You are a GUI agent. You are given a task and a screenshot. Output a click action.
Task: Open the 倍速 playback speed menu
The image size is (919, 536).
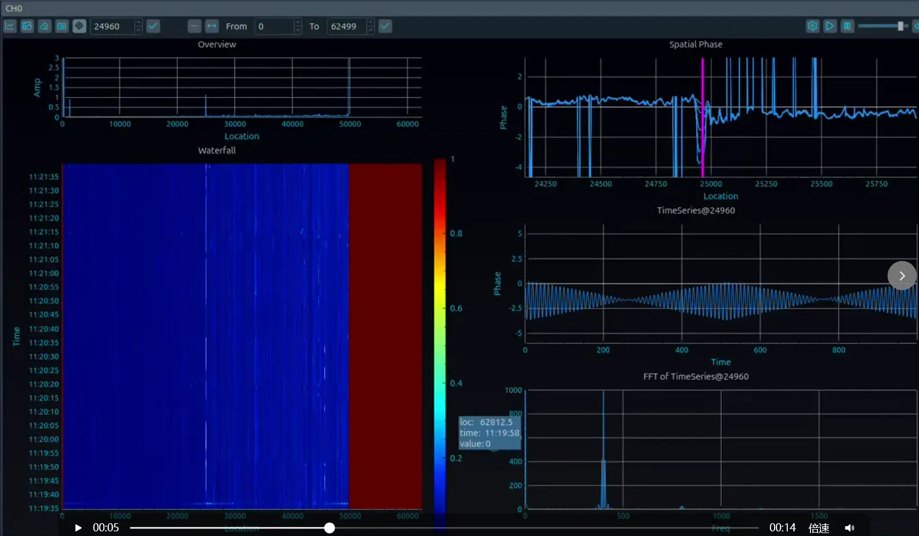(x=819, y=528)
